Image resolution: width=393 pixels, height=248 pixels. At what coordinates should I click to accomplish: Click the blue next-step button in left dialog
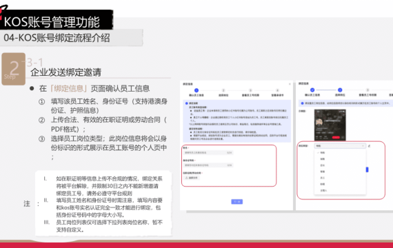pyautogui.click(x=237, y=202)
